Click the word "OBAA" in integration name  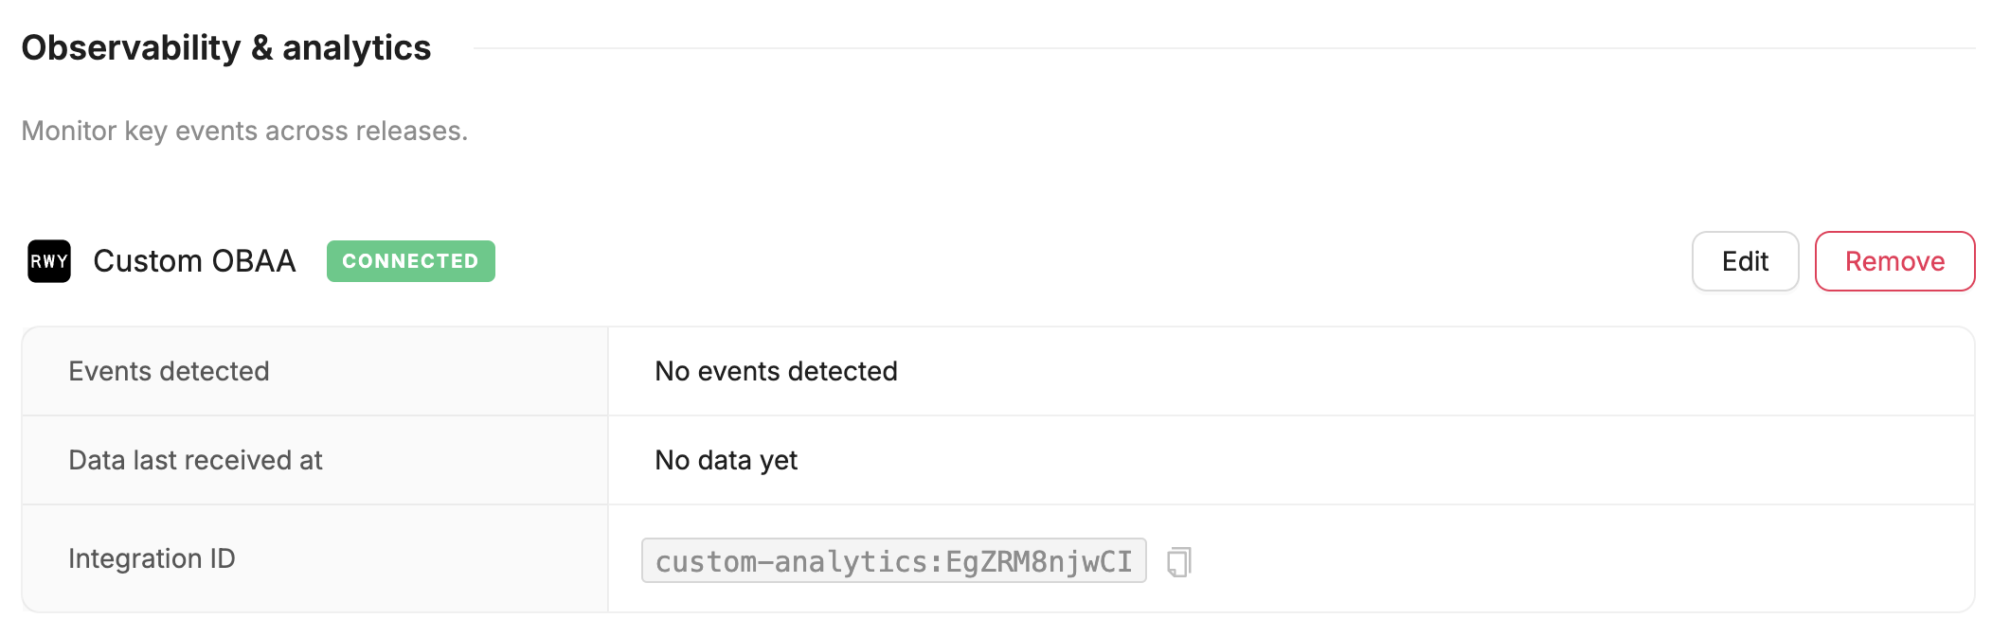point(253,261)
